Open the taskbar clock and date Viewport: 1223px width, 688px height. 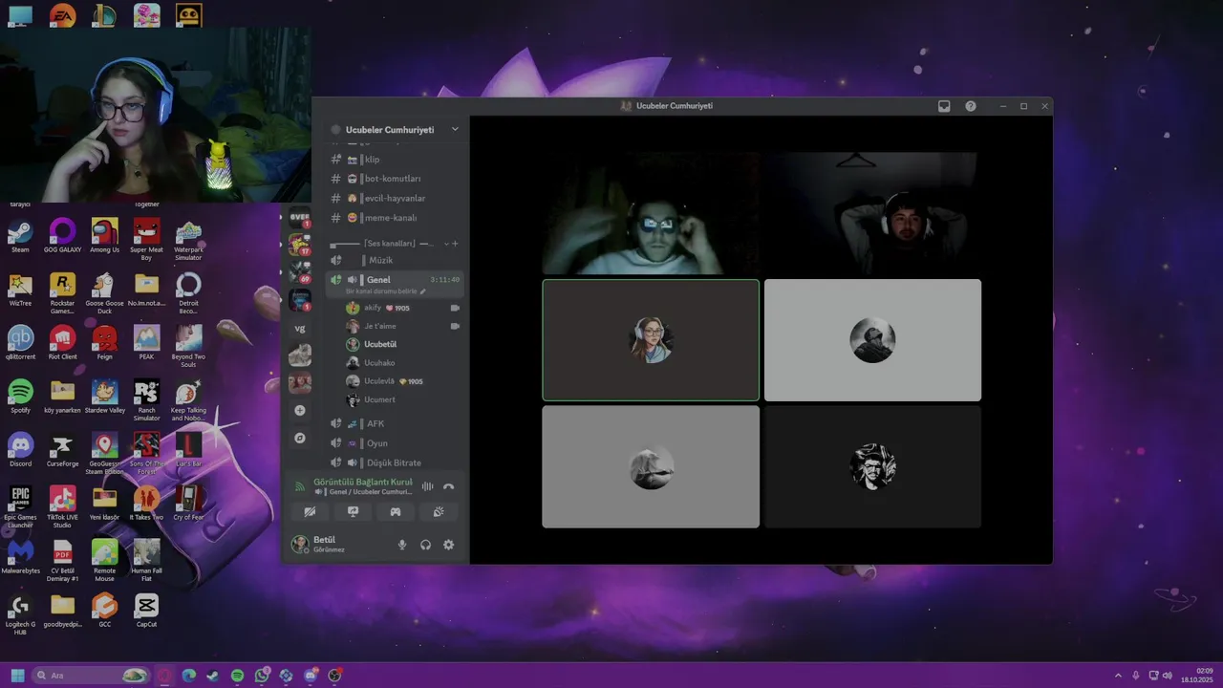pos(1198,676)
